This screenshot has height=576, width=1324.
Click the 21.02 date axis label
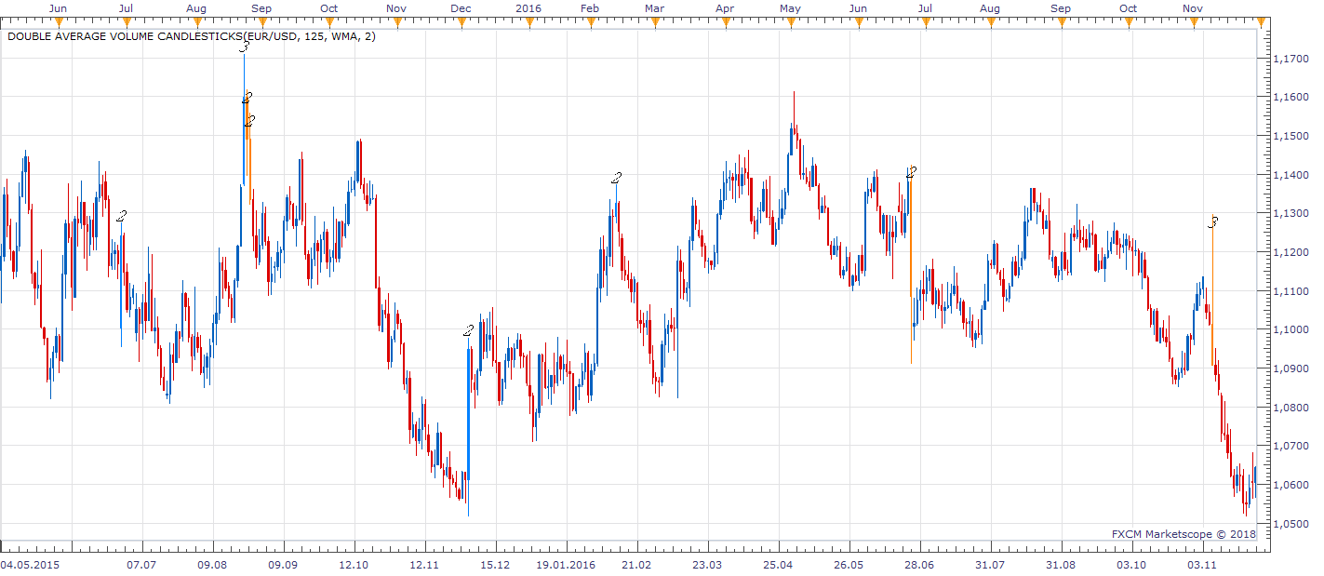point(636,565)
